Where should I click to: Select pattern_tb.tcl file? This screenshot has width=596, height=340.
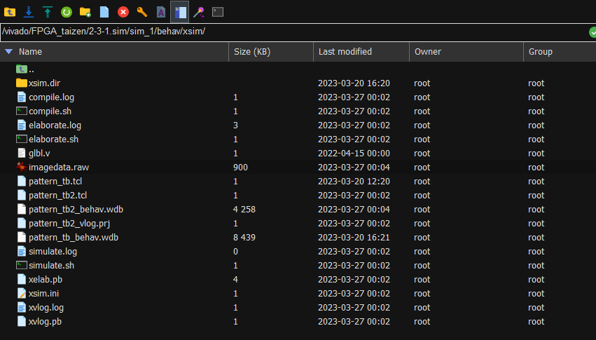click(x=298, y=182)
